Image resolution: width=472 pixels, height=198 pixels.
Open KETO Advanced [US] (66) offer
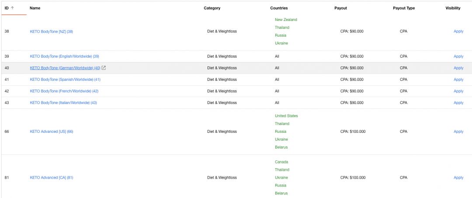tap(51, 132)
